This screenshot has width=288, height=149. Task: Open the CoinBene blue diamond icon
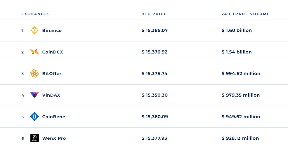[x=34, y=117]
